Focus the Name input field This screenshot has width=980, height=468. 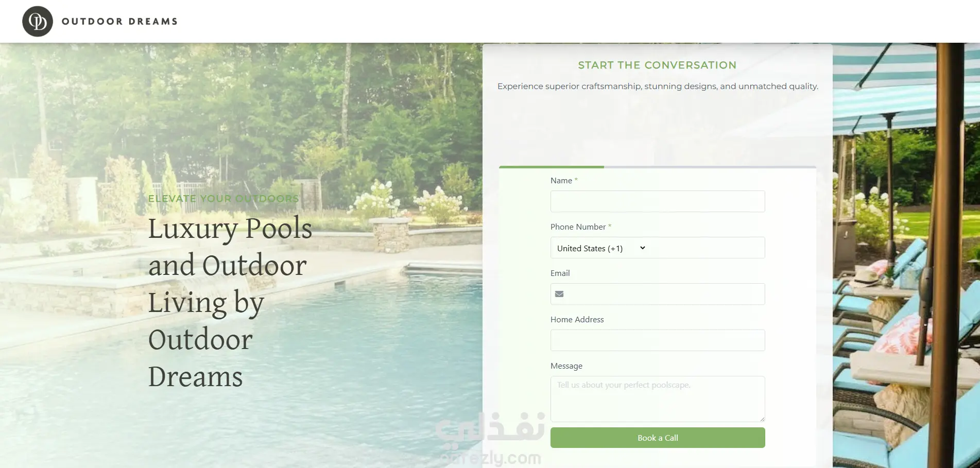pyautogui.click(x=658, y=201)
